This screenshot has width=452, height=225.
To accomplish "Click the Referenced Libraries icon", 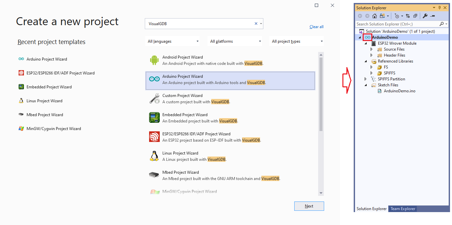I will [374, 61].
